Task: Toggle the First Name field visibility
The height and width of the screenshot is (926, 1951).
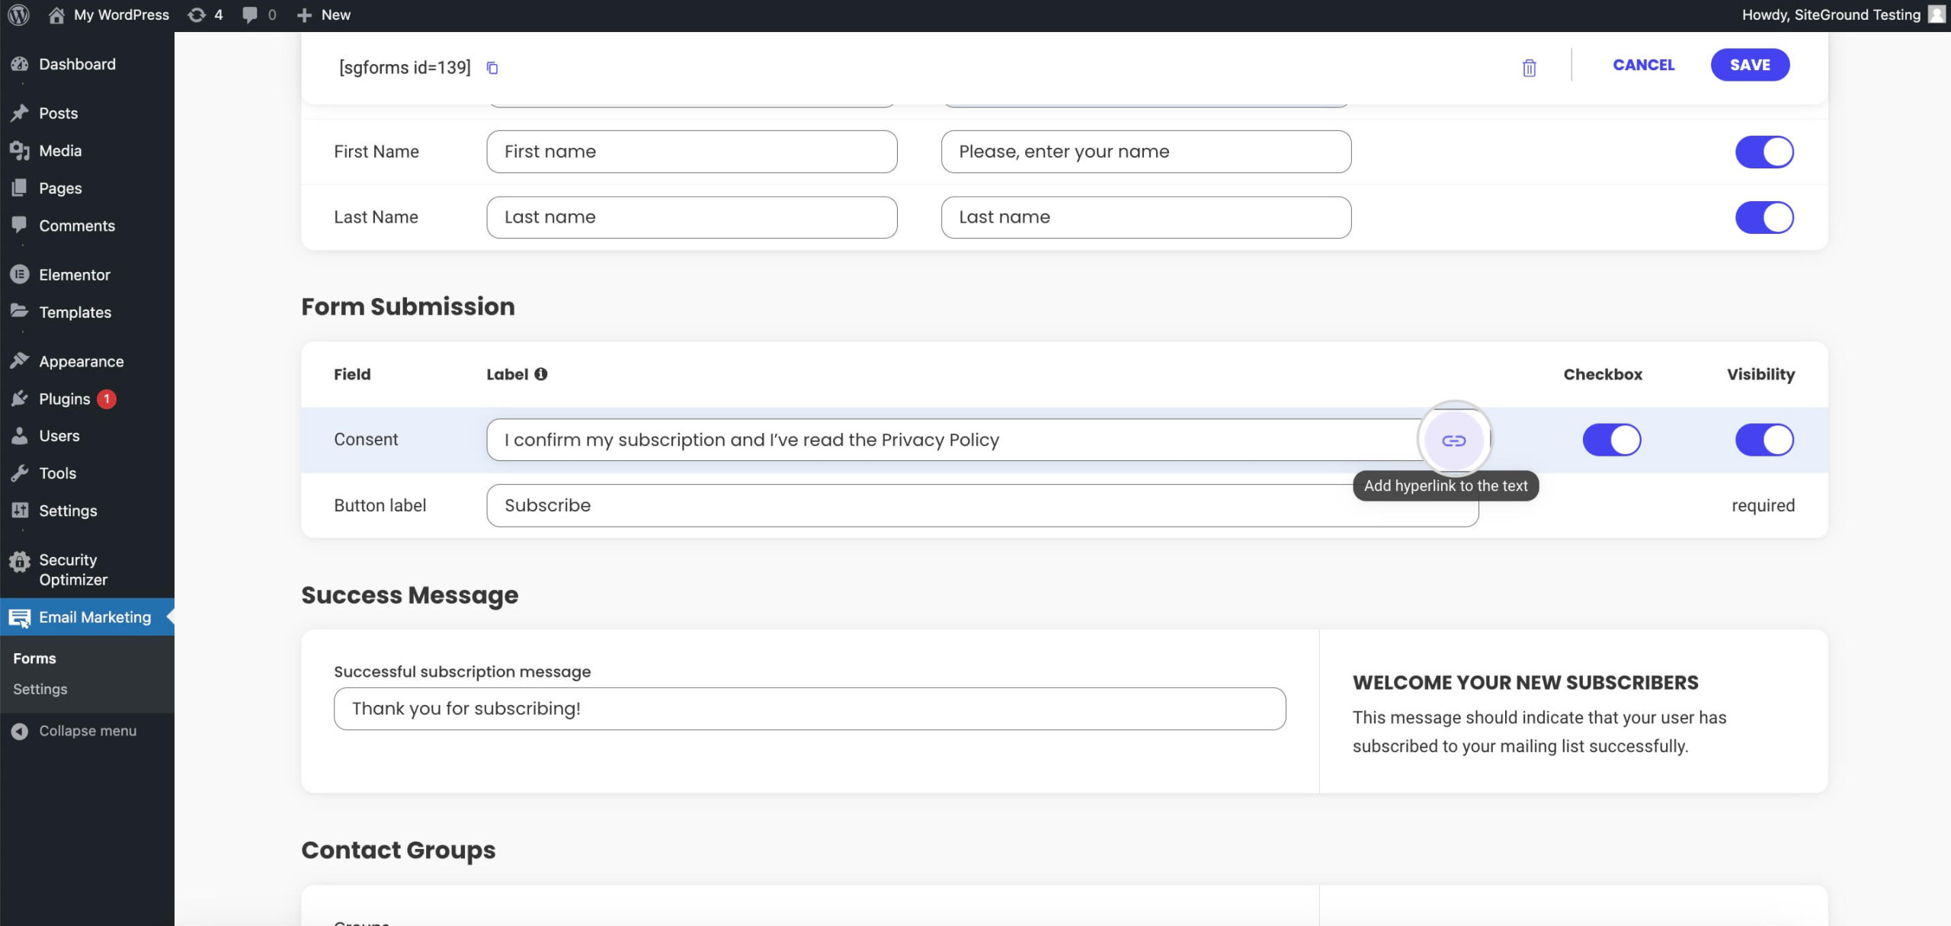Action: click(1764, 151)
